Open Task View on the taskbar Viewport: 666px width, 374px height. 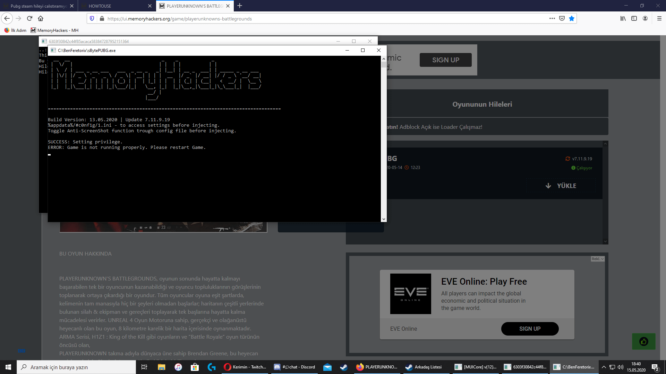144,367
